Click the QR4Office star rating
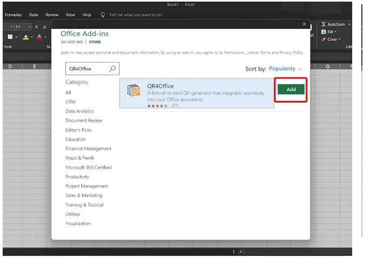Screen dimensions: 371x257 157,106
